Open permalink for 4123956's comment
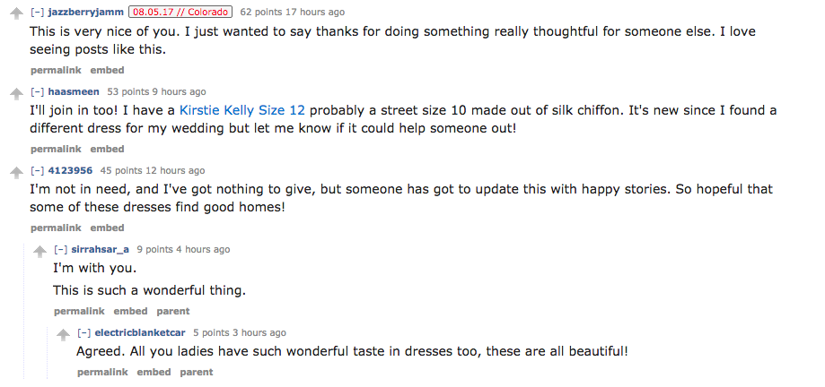 point(56,228)
